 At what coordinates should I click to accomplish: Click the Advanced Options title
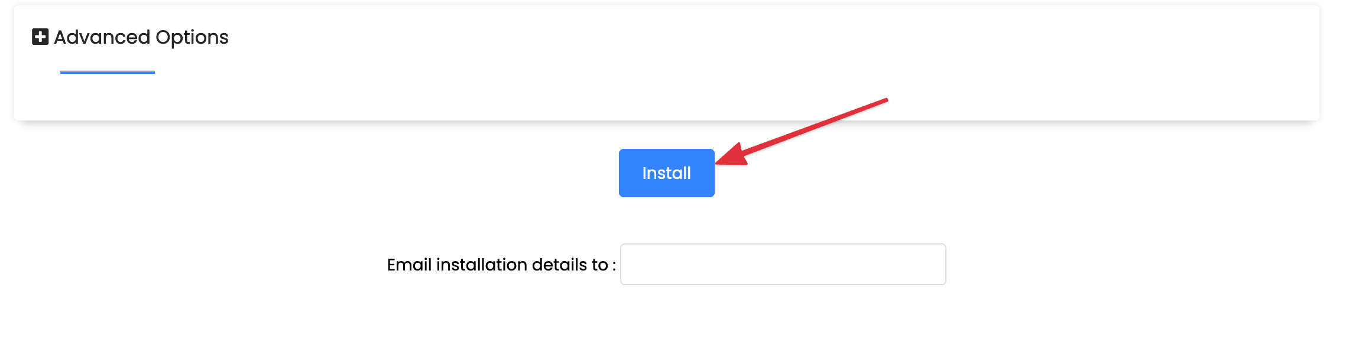(141, 37)
